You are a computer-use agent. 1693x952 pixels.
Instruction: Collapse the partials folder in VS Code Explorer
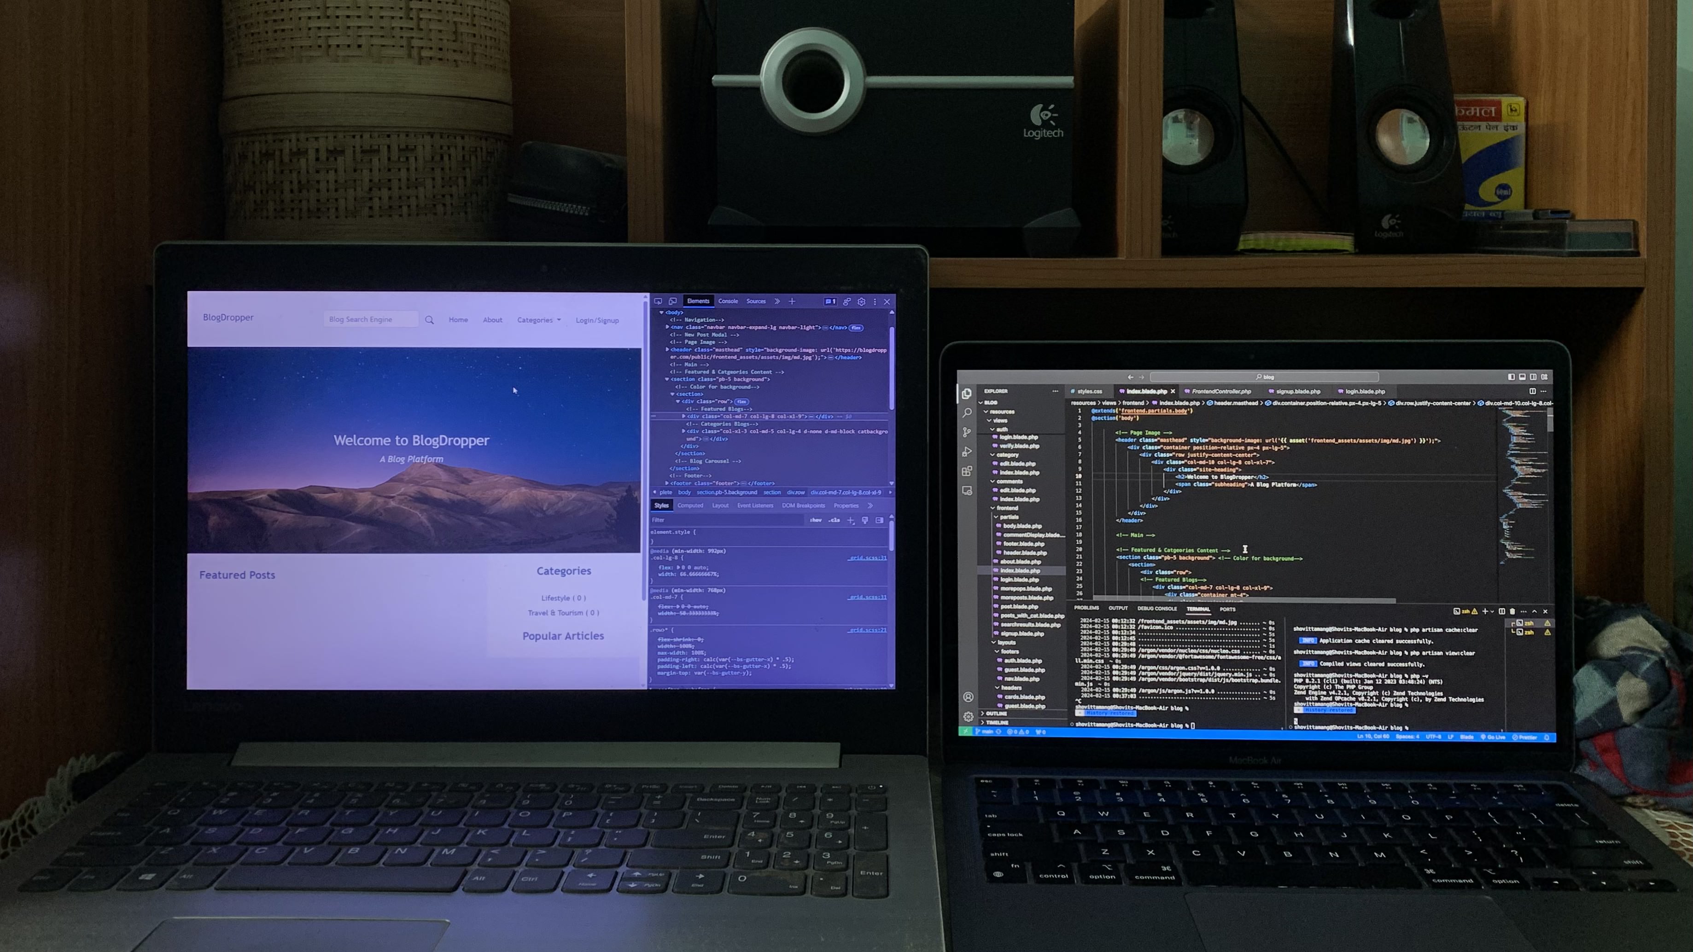tap(1005, 517)
